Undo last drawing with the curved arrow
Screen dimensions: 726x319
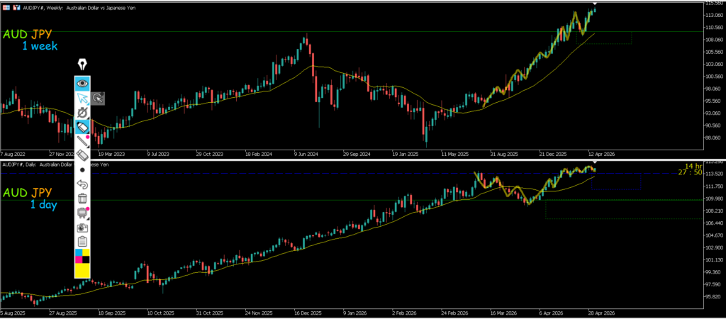(83, 184)
